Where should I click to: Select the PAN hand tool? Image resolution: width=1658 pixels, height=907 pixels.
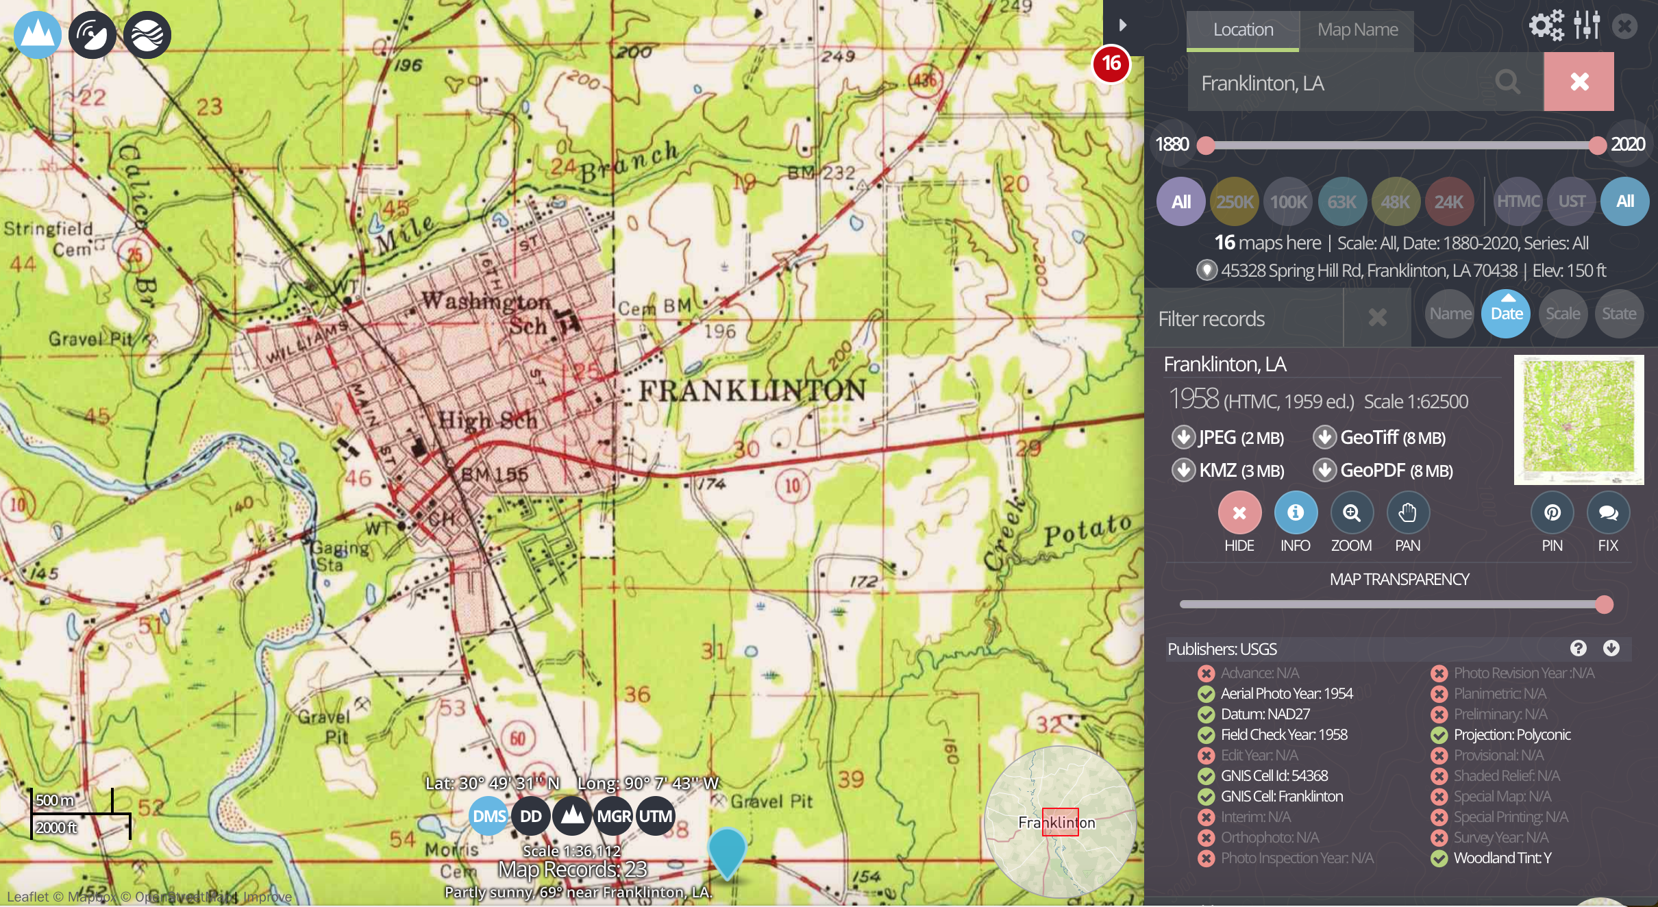click(x=1407, y=512)
